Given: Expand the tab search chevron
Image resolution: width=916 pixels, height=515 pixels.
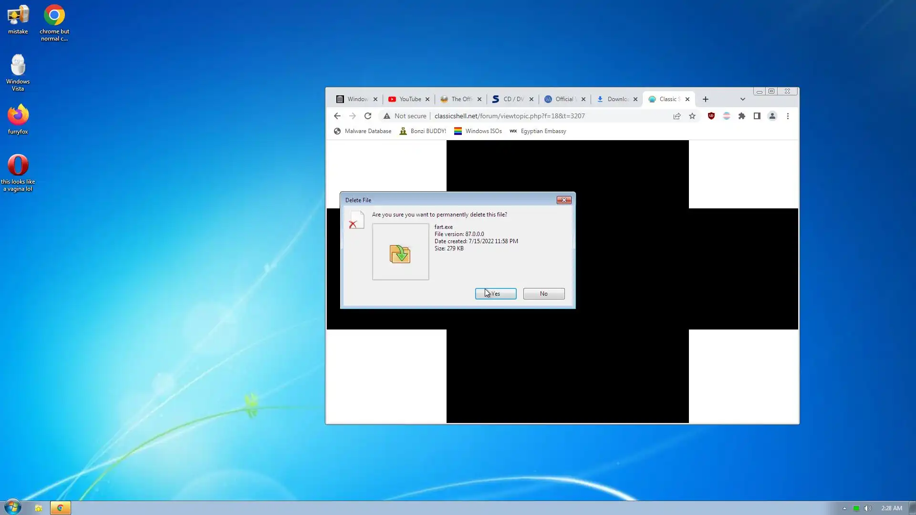Looking at the screenshot, I should tap(742, 99).
